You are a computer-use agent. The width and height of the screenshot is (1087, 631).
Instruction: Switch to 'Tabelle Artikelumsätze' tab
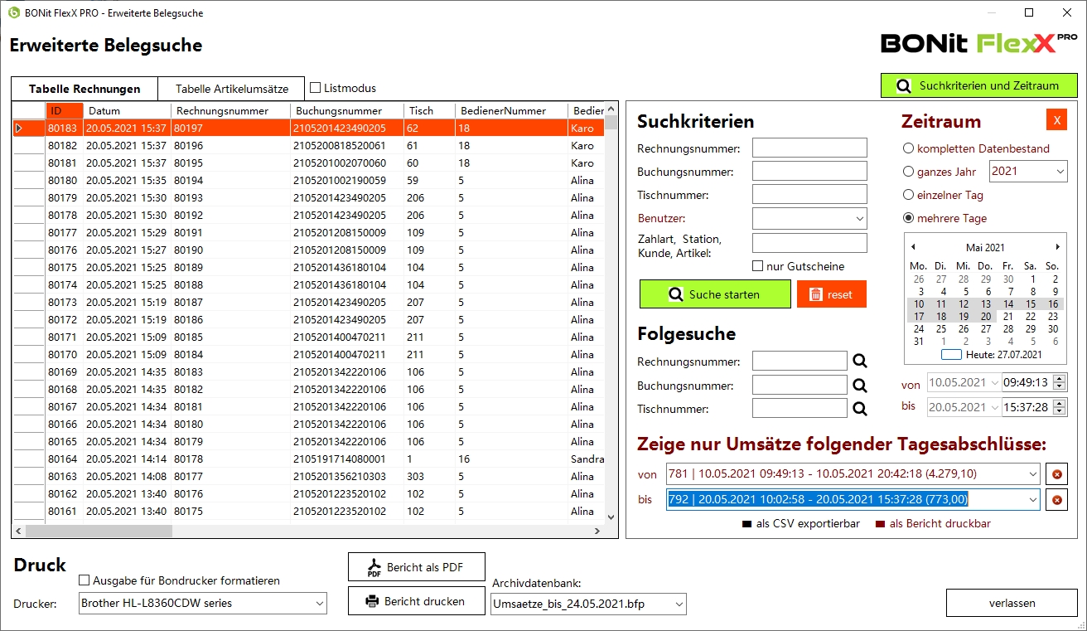(x=232, y=89)
